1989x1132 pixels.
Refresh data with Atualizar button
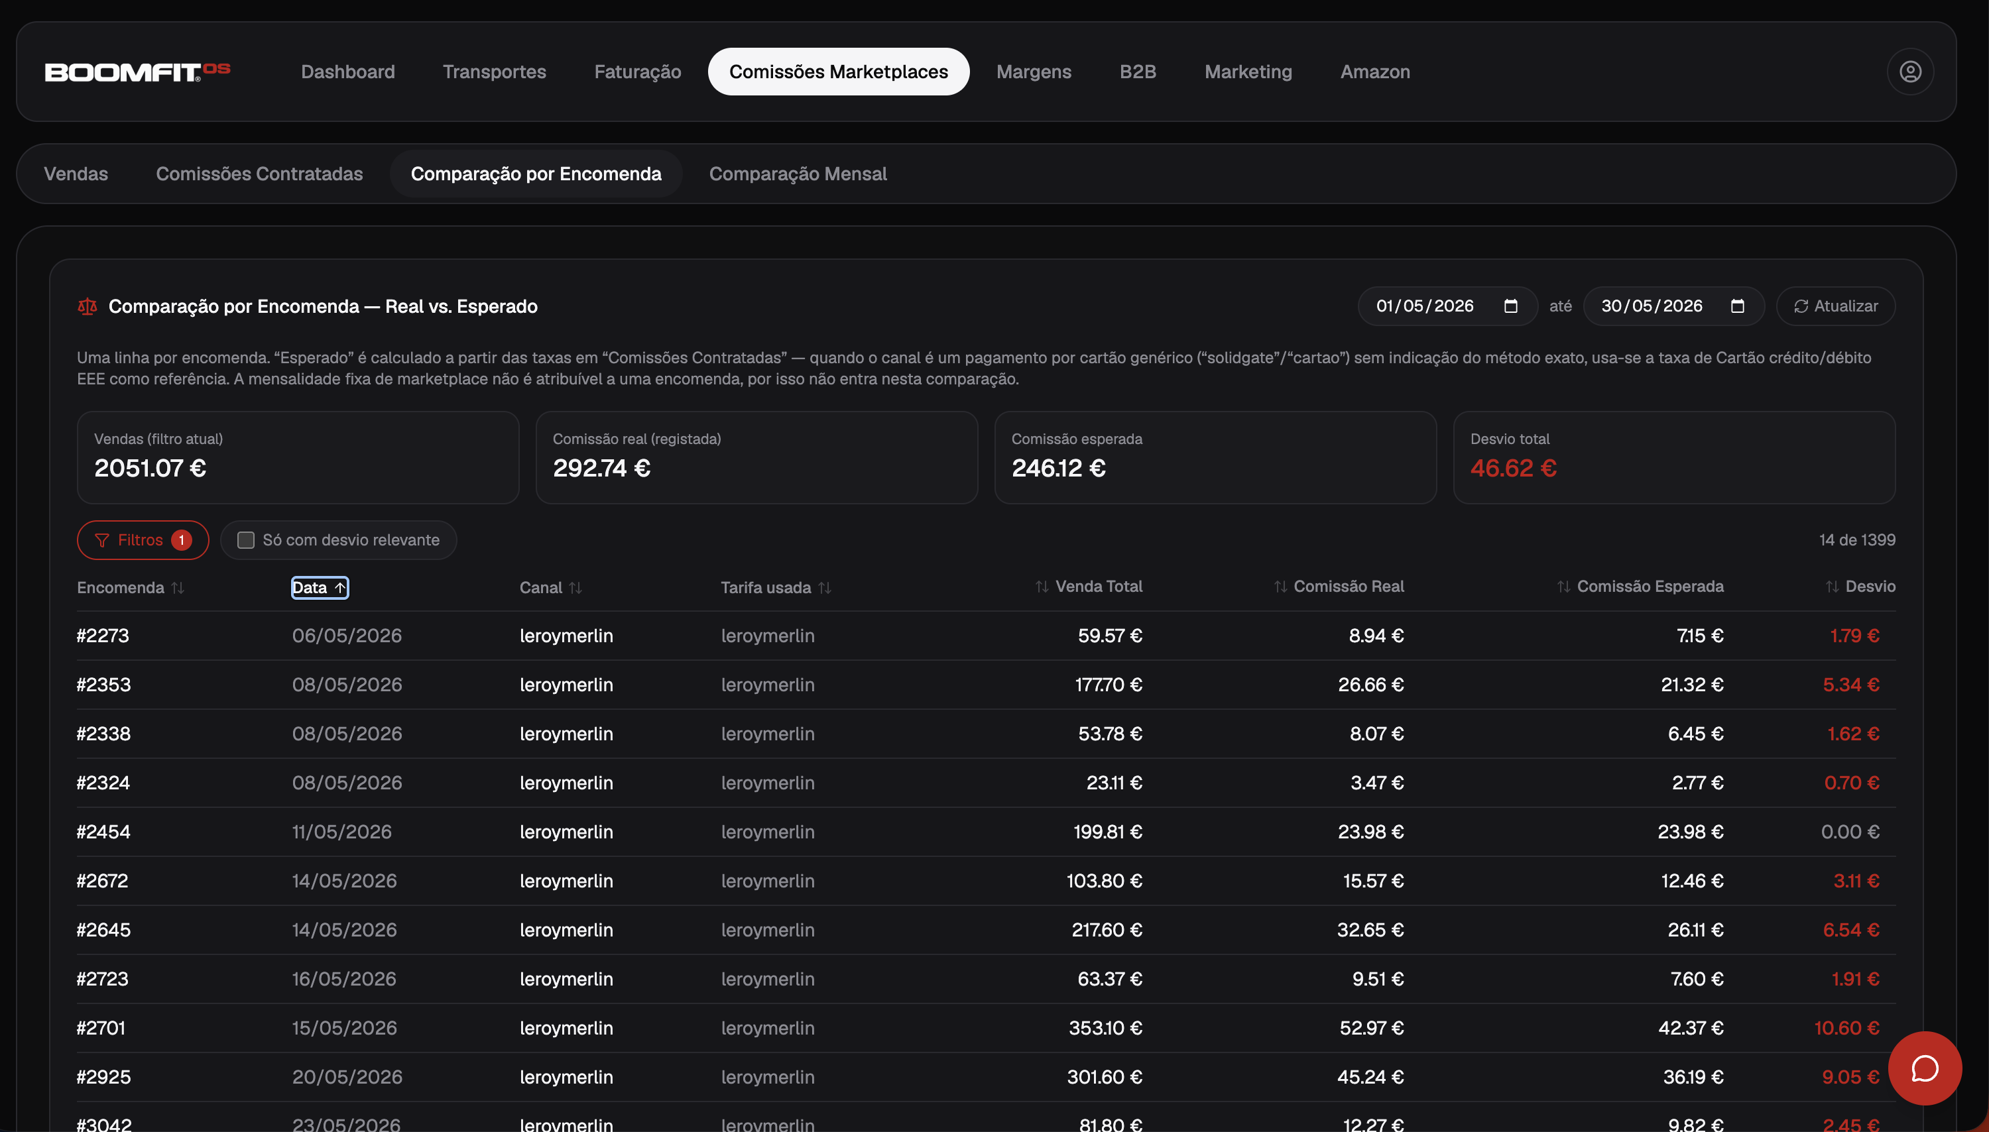click(x=1835, y=306)
